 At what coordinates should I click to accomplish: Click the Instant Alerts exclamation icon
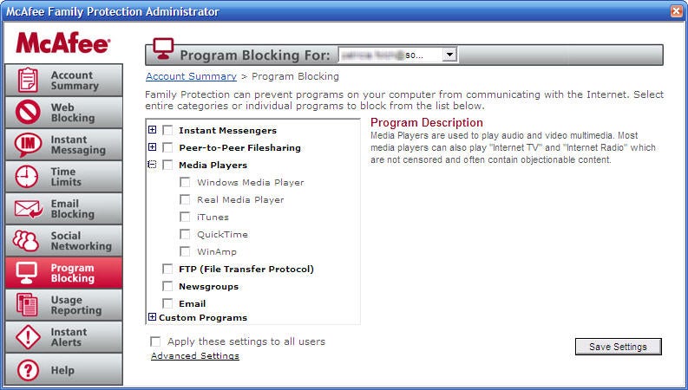28,337
